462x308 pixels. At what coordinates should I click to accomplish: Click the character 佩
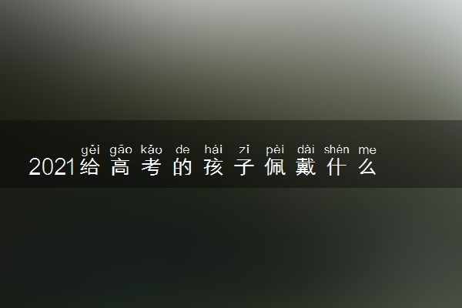tap(275, 167)
